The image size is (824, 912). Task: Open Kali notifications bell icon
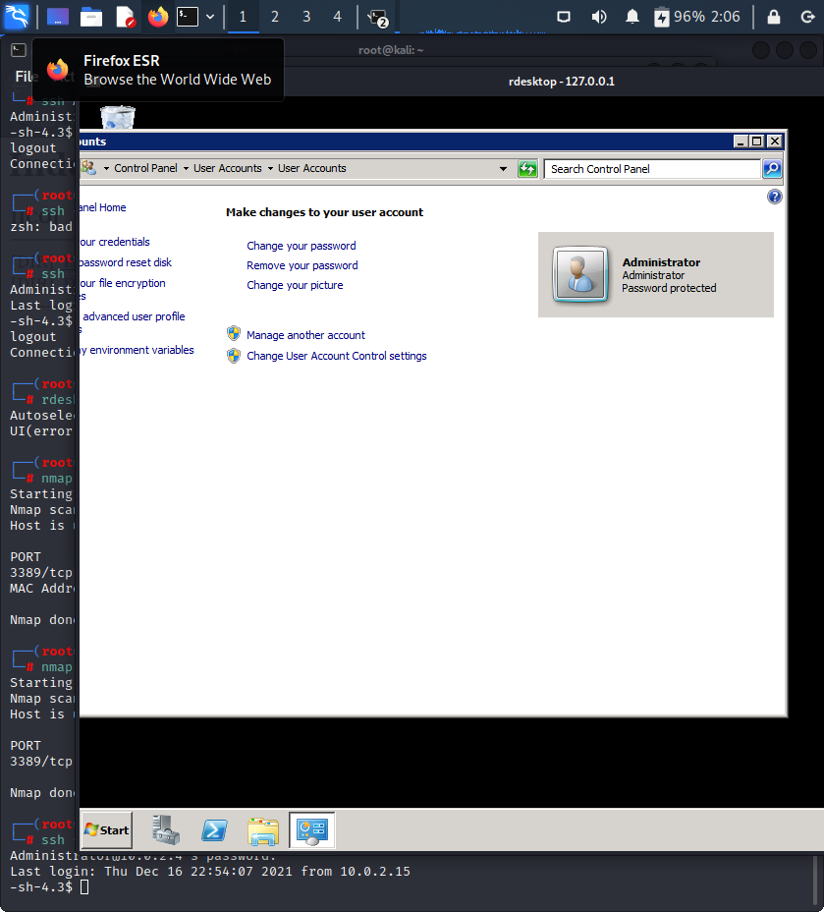tap(632, 17)
